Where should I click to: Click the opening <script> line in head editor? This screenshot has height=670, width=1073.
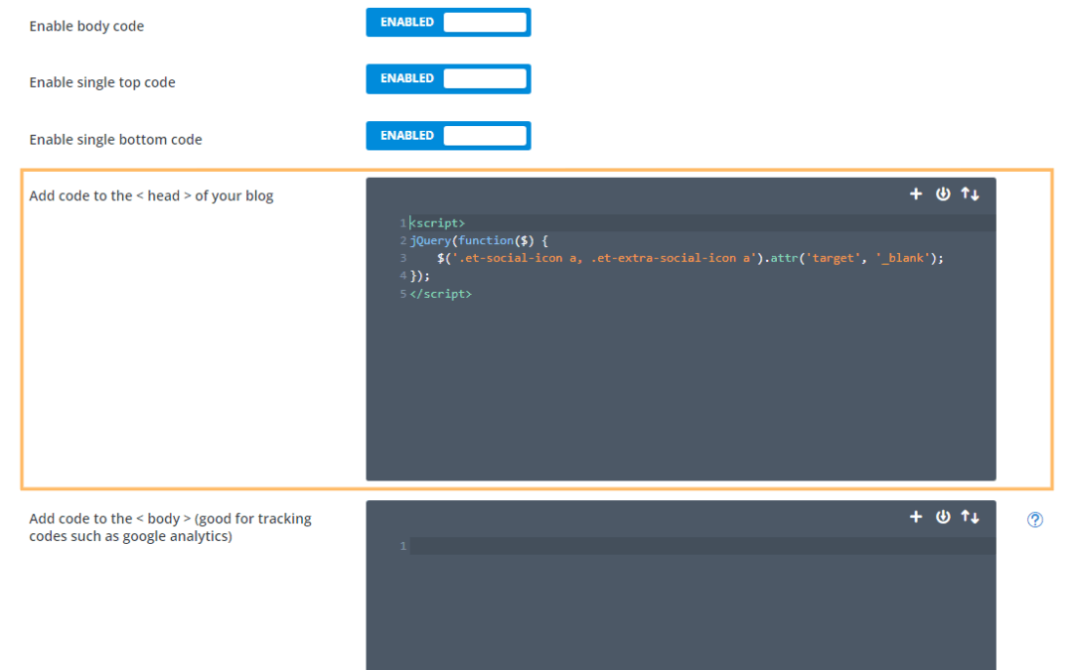coord(437,223)
